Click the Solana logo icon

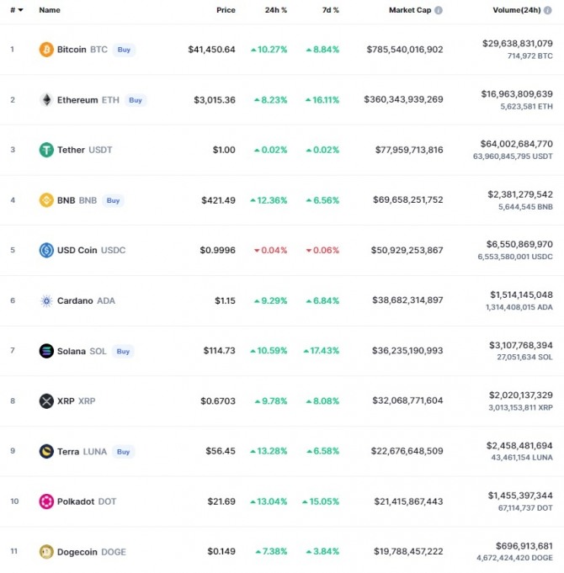coord(46,351)
